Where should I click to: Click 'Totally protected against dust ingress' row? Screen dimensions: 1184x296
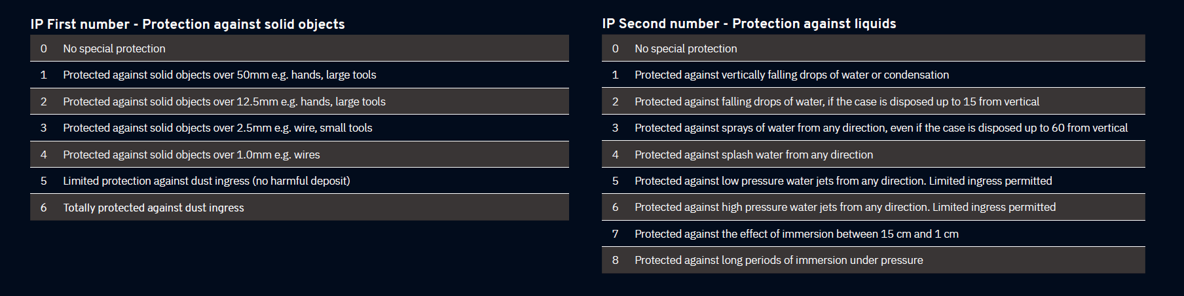coord(153,208)
